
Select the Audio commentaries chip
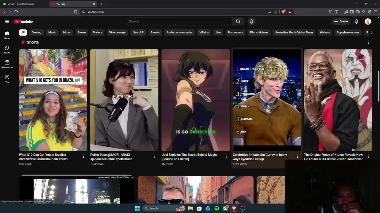[x=180, y=32]
